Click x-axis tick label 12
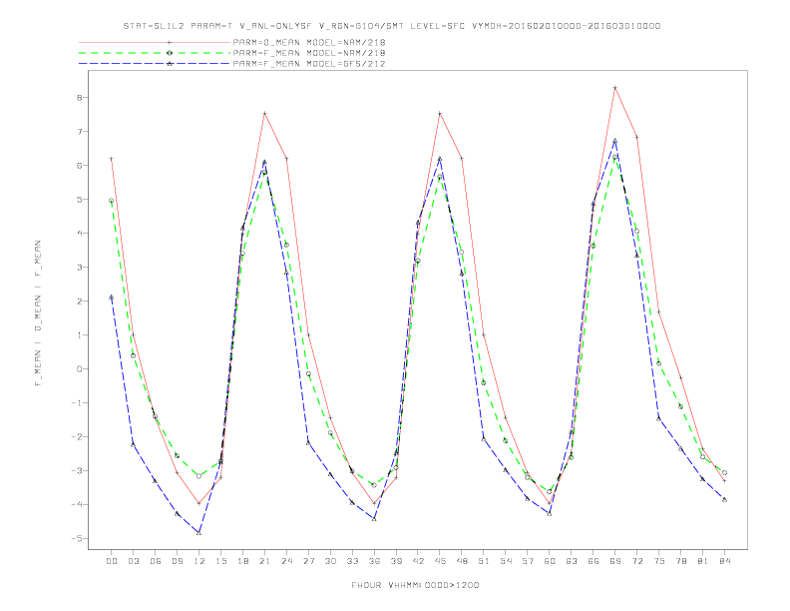 pyautogui.click(x=199, y=561)
